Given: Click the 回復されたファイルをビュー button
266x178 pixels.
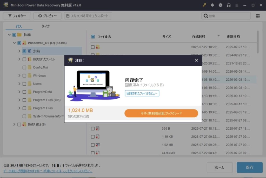Looking at the screenshot, I should point(142,93).
